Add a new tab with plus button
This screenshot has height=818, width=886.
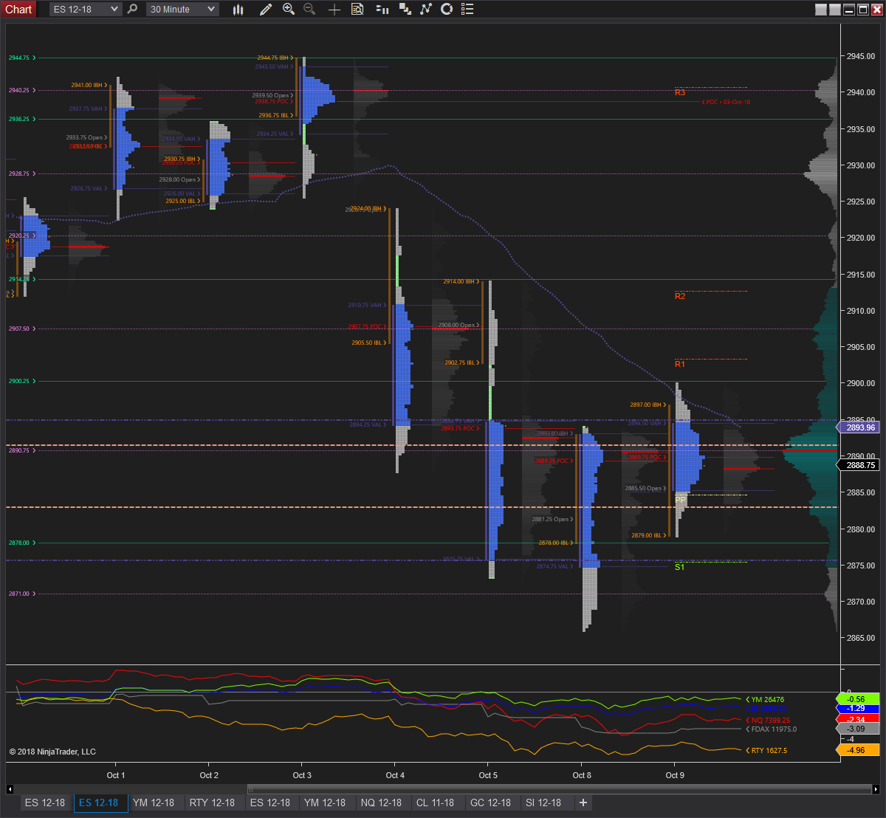[583, 802]
